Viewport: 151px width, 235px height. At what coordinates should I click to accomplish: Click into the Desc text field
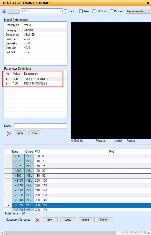point(41,126)
